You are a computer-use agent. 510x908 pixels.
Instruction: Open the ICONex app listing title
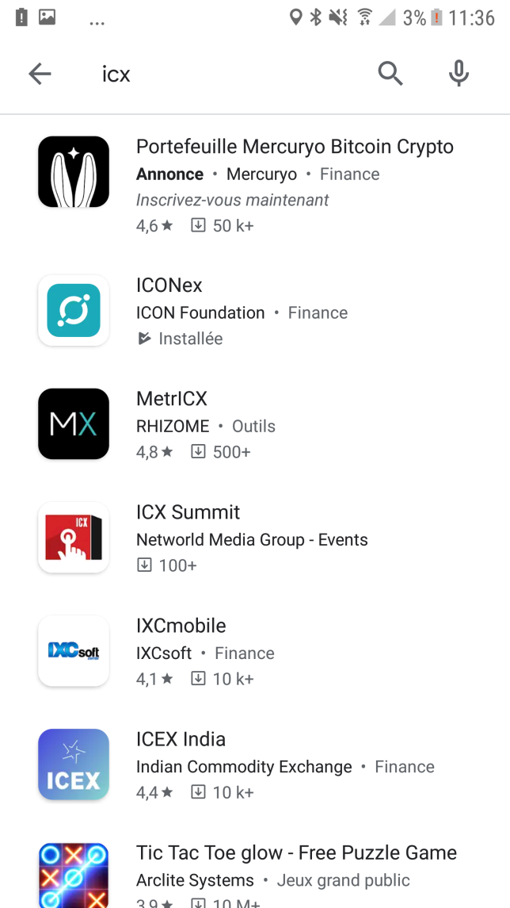coord(169,285)
